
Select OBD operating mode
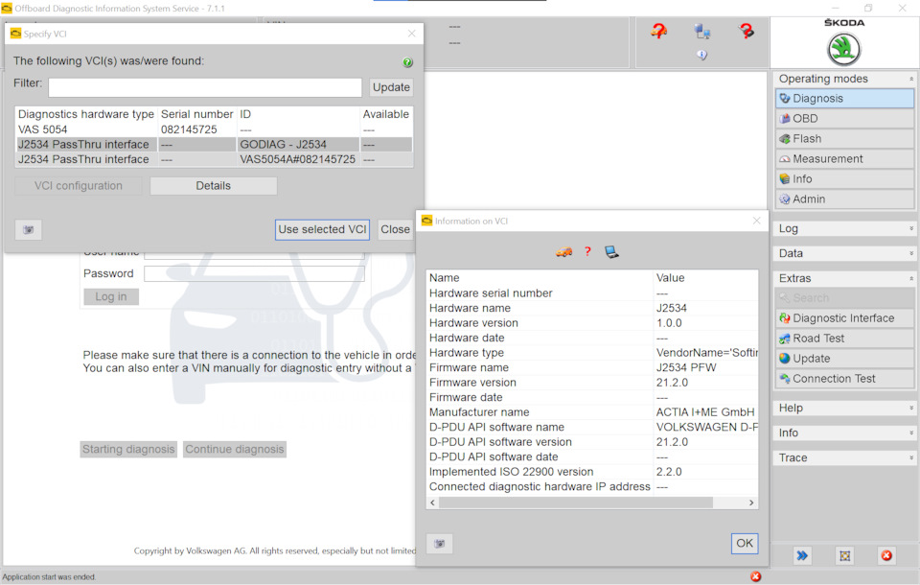click(844, 118)
